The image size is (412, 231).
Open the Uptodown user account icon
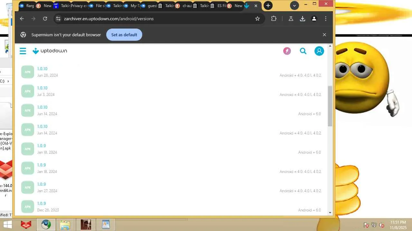click(x=319, y=51)
